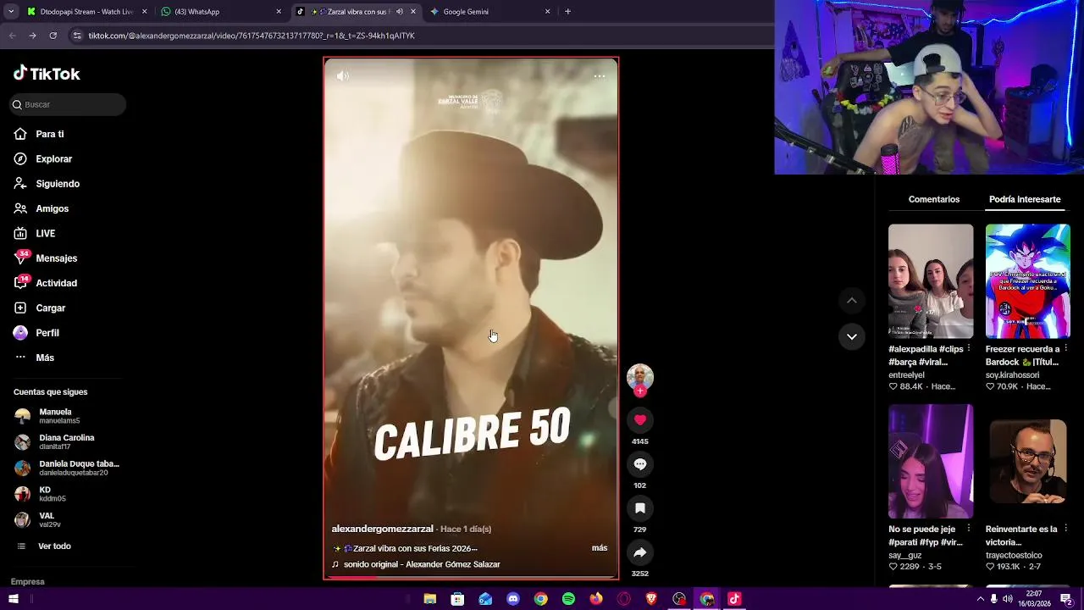
Task: Follow creator using red plus badge
Action: click(640, 391)
